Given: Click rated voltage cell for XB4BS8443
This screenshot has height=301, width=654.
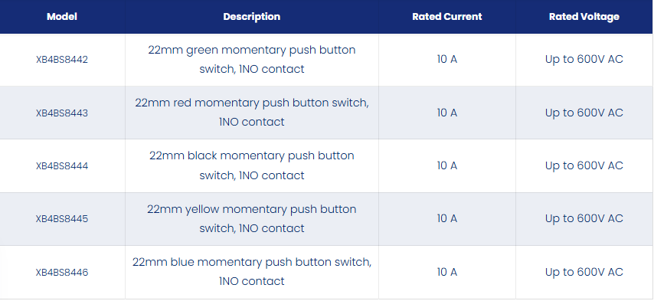Looking at the screenshot, I should click(584, 113).
